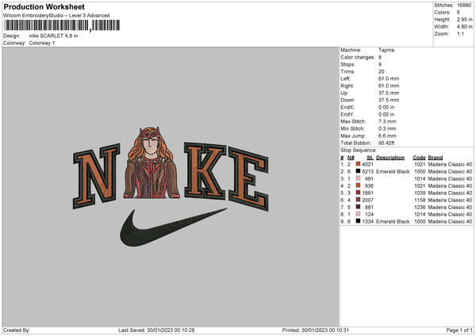Click the 'Brand' column header
Viewport: 476px width, 336px height.
(x=436, y=158)
